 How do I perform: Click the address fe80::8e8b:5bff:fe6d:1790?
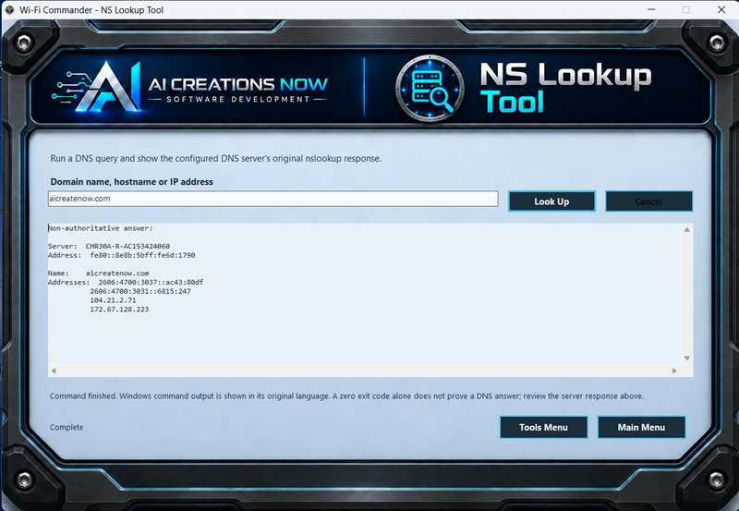[142, 255]
